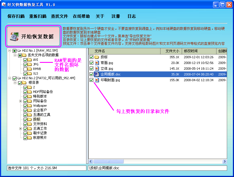Uncheck the AVI folder checkbox

coord(25,60)
